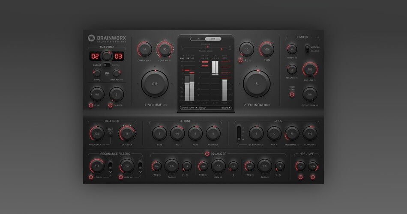This screenshot has height=214, width=407.
Task: Click the low-band EQ Q knob
Action: 187,166
